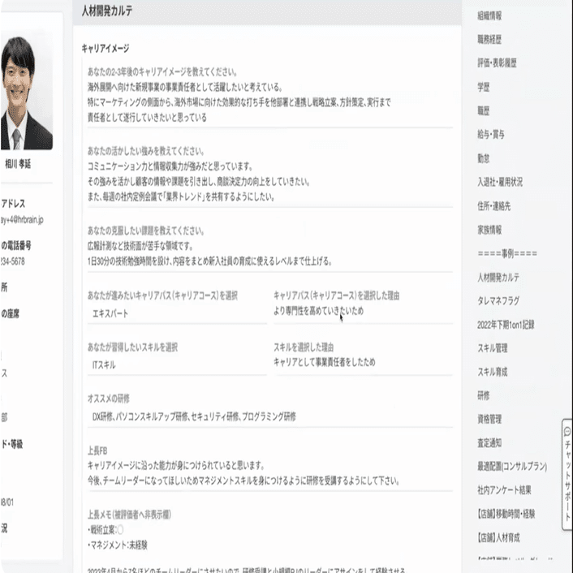Click the line ・戦術立案:〇
The width and height of the screenshot is (573, 573).
tap(106, 529)
